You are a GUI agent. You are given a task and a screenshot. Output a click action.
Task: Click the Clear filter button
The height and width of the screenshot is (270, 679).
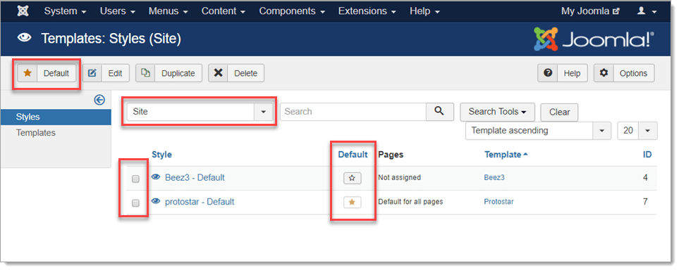point(559,112)
